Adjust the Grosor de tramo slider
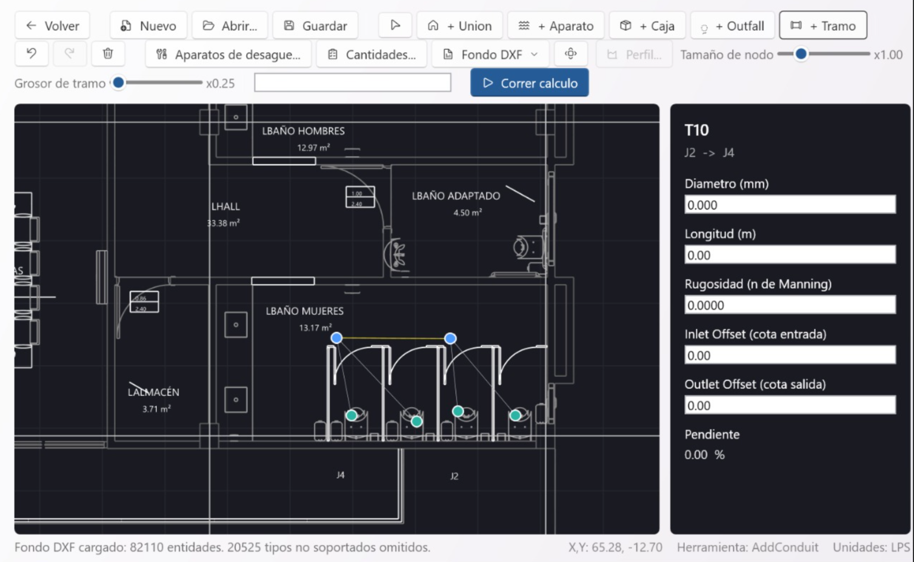The image size is (914, 562). (x=156, y=82)
